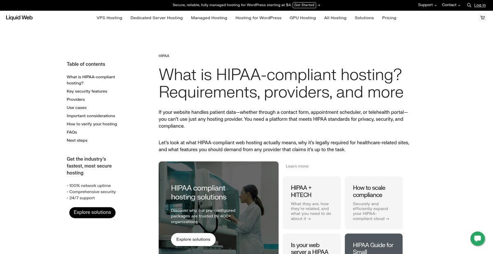Open the Solutions menu
Viewport: 493px width, 254px height.
(x=364, y=18)
